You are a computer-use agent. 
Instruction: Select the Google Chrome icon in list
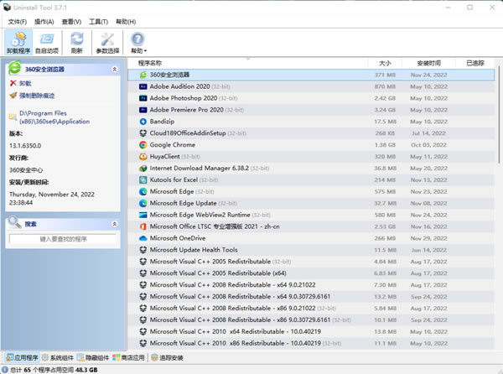(x=143, y=145)
